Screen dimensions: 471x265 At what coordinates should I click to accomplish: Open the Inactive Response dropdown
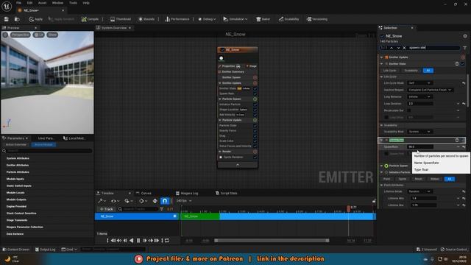click(430, 90)
